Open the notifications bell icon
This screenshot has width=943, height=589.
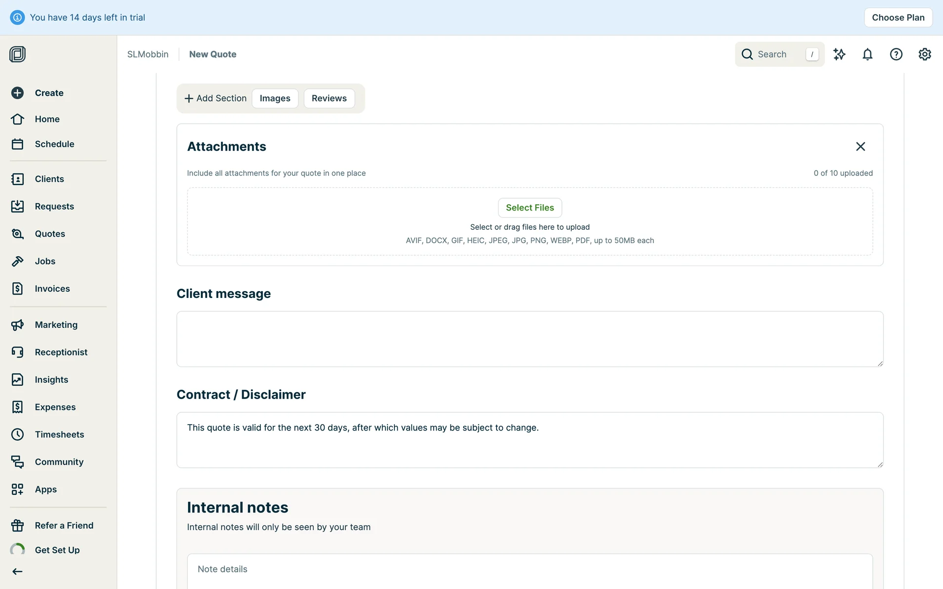point(867,54)
